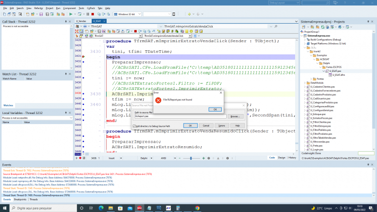Click Browse in Source File Not Found dialog
Image resolution: width=377 pixels, height=212 pixels.
tap(235, 117)
